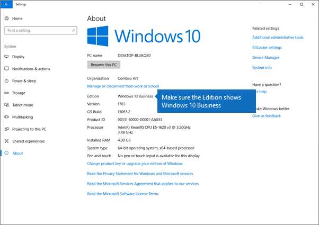Click the Edition value Windows 10 Business

pos(135,96)
